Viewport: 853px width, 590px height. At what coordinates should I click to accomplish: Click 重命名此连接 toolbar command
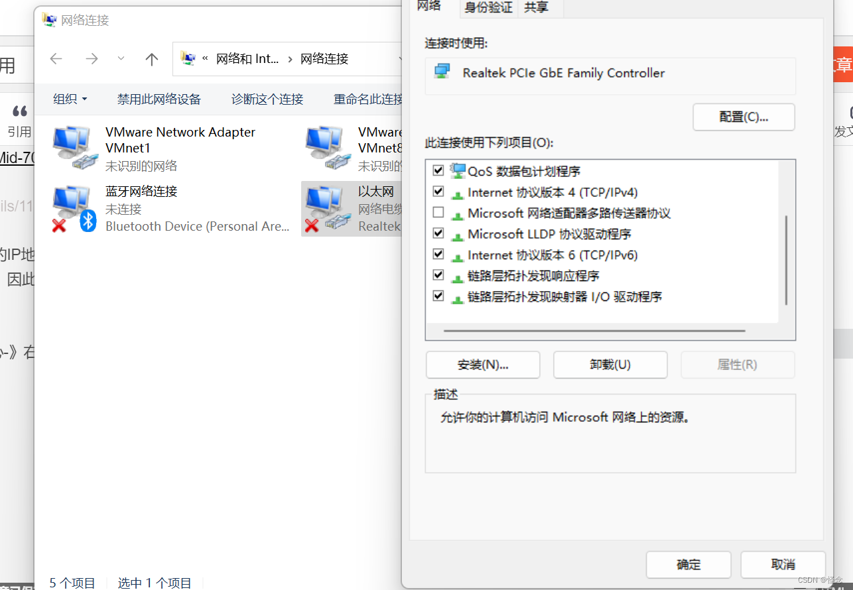click(367, 99)
